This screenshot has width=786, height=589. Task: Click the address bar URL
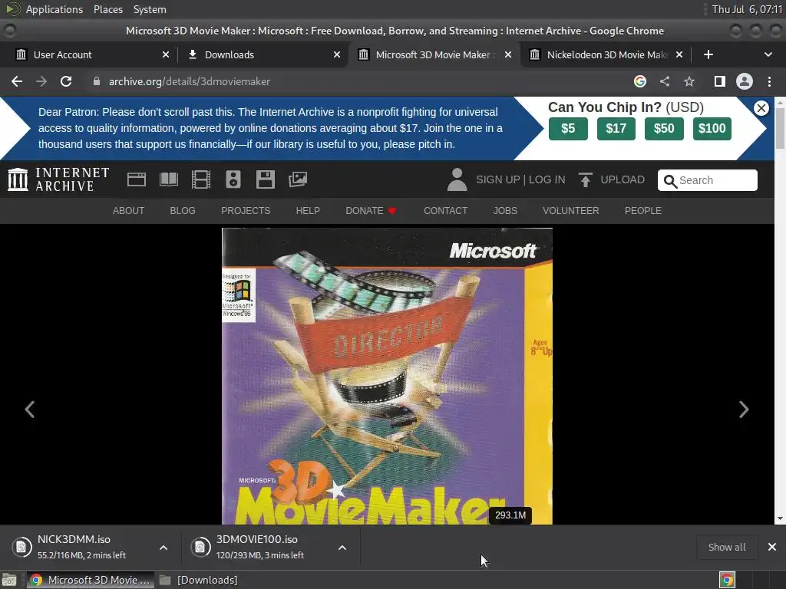pos(190,81)
